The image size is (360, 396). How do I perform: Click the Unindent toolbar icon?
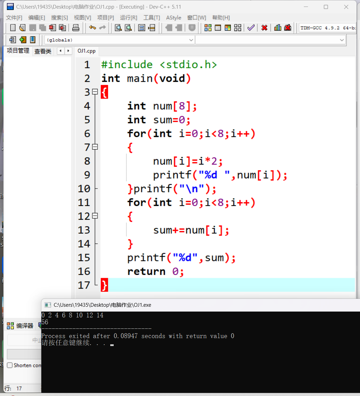coord(178,28)
